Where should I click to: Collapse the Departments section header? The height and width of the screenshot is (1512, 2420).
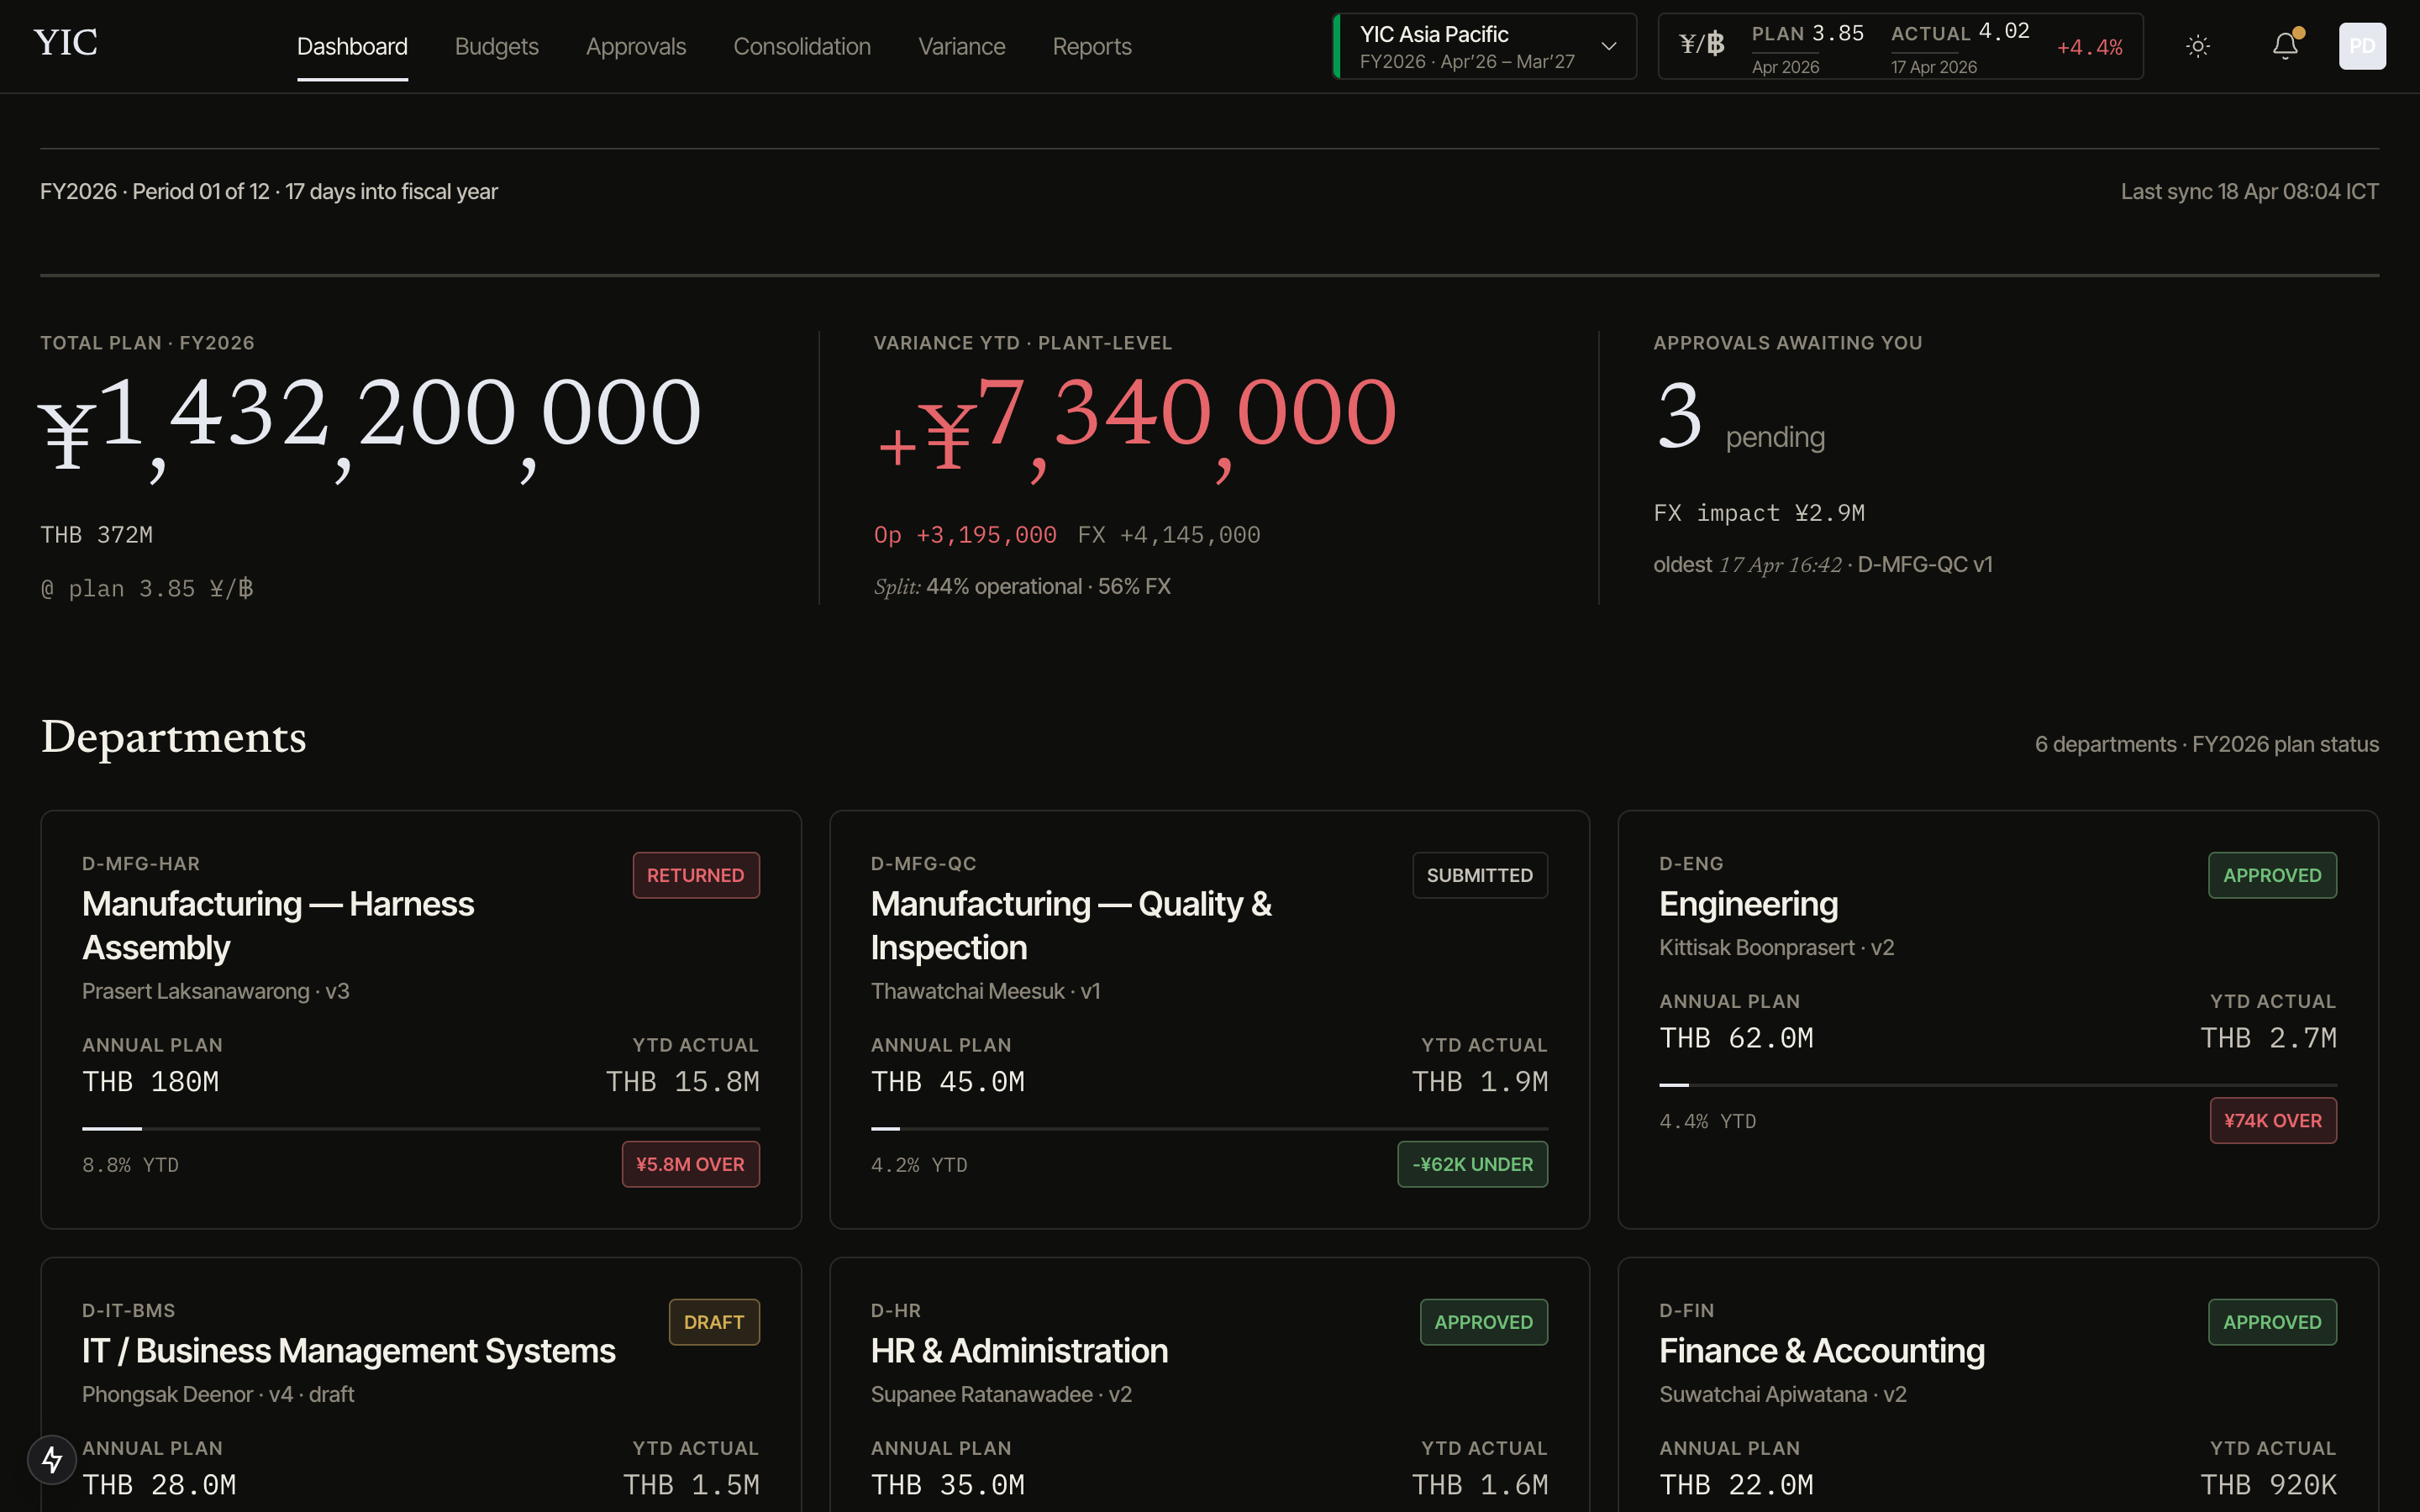coord(173,739)
